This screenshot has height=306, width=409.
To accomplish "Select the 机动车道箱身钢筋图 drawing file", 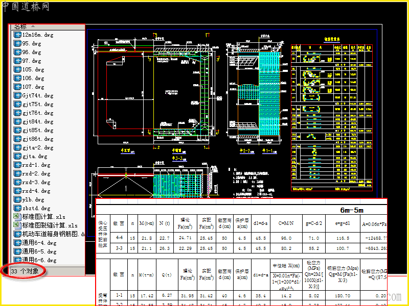I will coord(49,234).
